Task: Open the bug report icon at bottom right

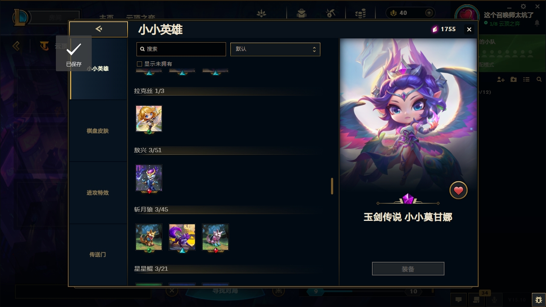Action: pos(538,300)
